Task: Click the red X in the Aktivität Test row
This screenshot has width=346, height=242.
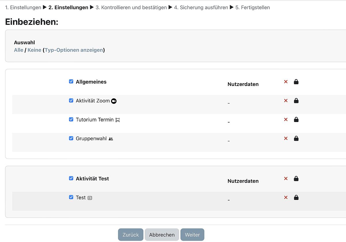Action: tap(286, 179)
